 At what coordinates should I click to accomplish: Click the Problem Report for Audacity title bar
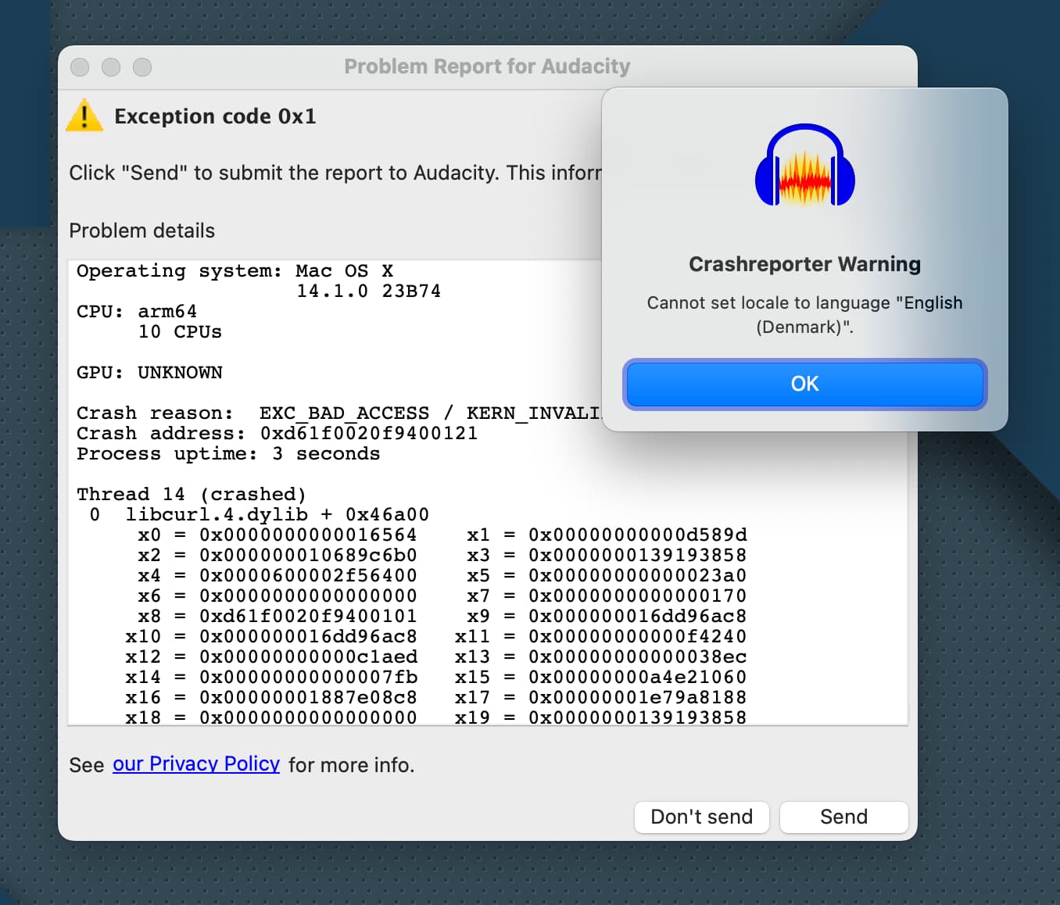pos(487,66)
